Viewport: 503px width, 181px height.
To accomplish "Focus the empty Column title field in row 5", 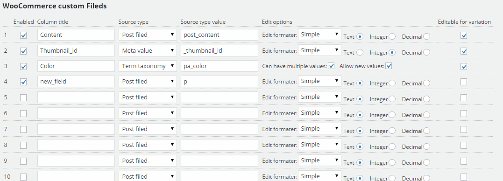I will pyautogui.click(x=76, y=97).
